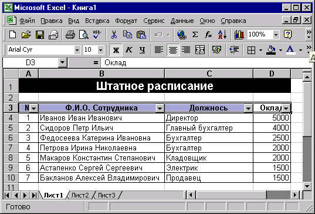Merge and center cells icon
The image size is (315, 214).
[x=199, y=49]
